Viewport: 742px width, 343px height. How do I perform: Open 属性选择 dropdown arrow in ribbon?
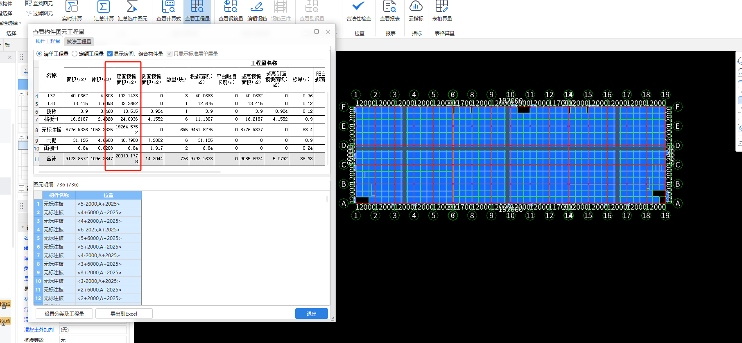click(20, 23)
